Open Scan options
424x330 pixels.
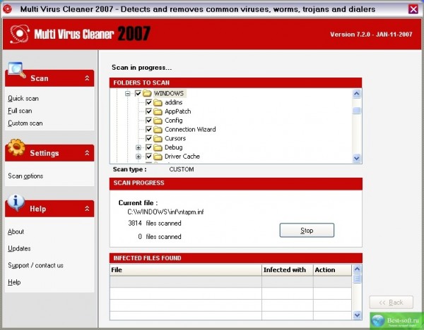(25, 176)
